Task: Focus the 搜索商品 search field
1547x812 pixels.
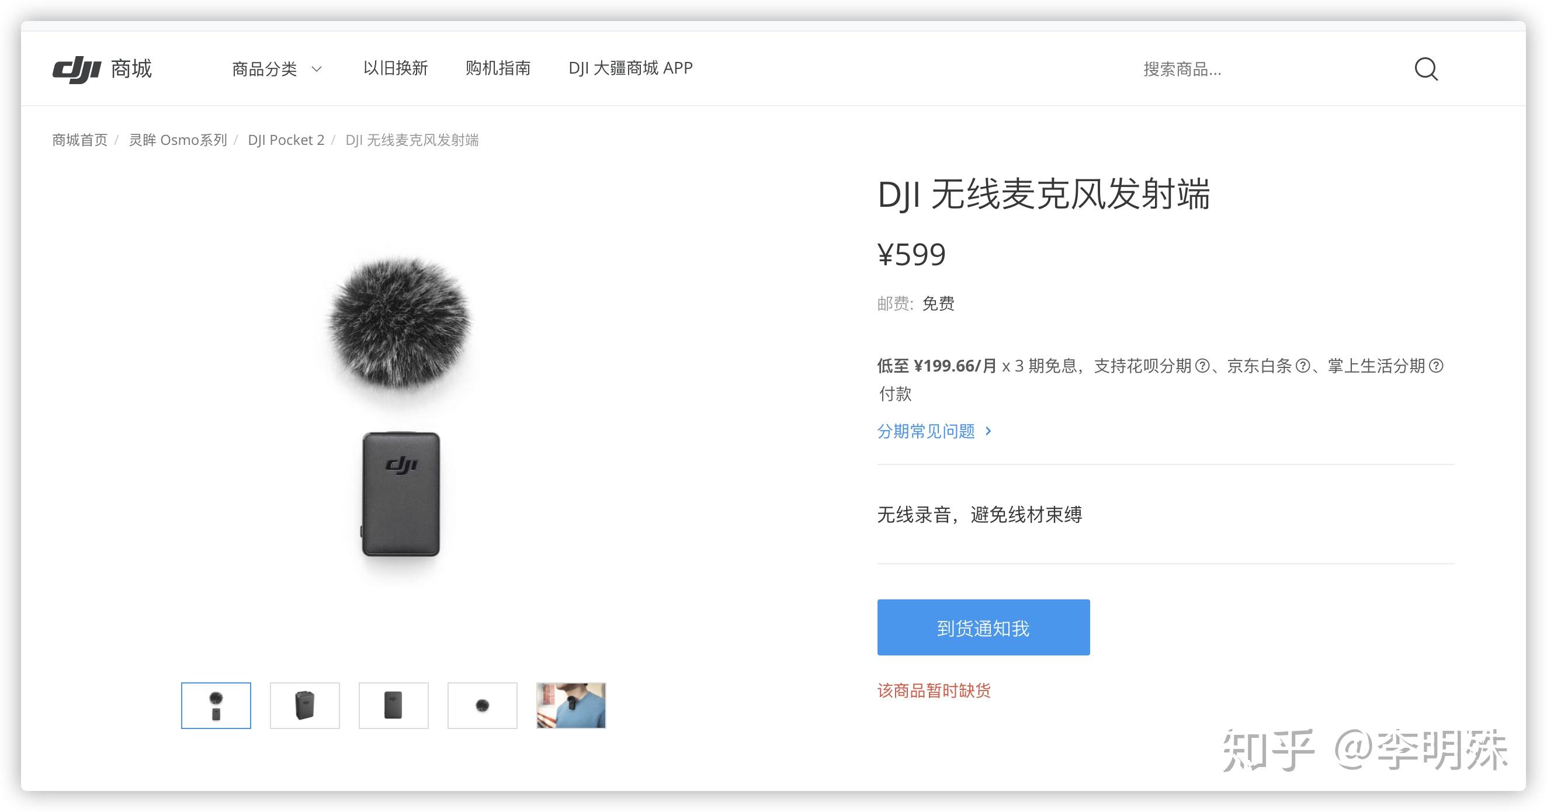Action: [1267, 69]
